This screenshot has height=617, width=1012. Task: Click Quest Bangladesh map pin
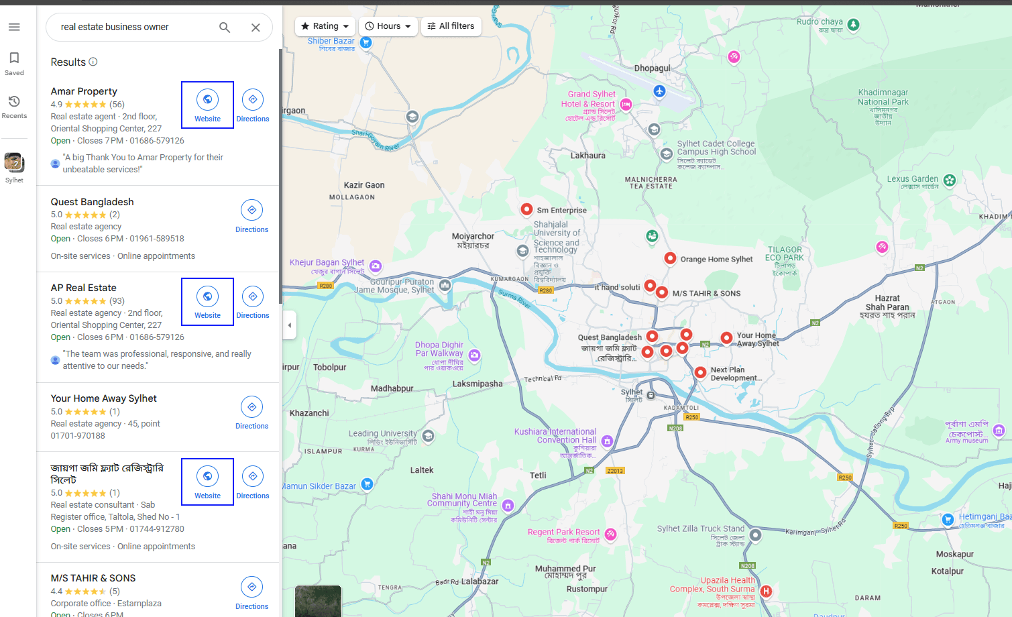click(652, 336)
